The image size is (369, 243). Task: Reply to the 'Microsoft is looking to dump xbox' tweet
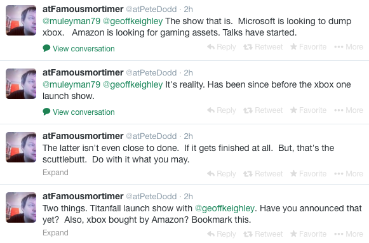coord(222,47)
